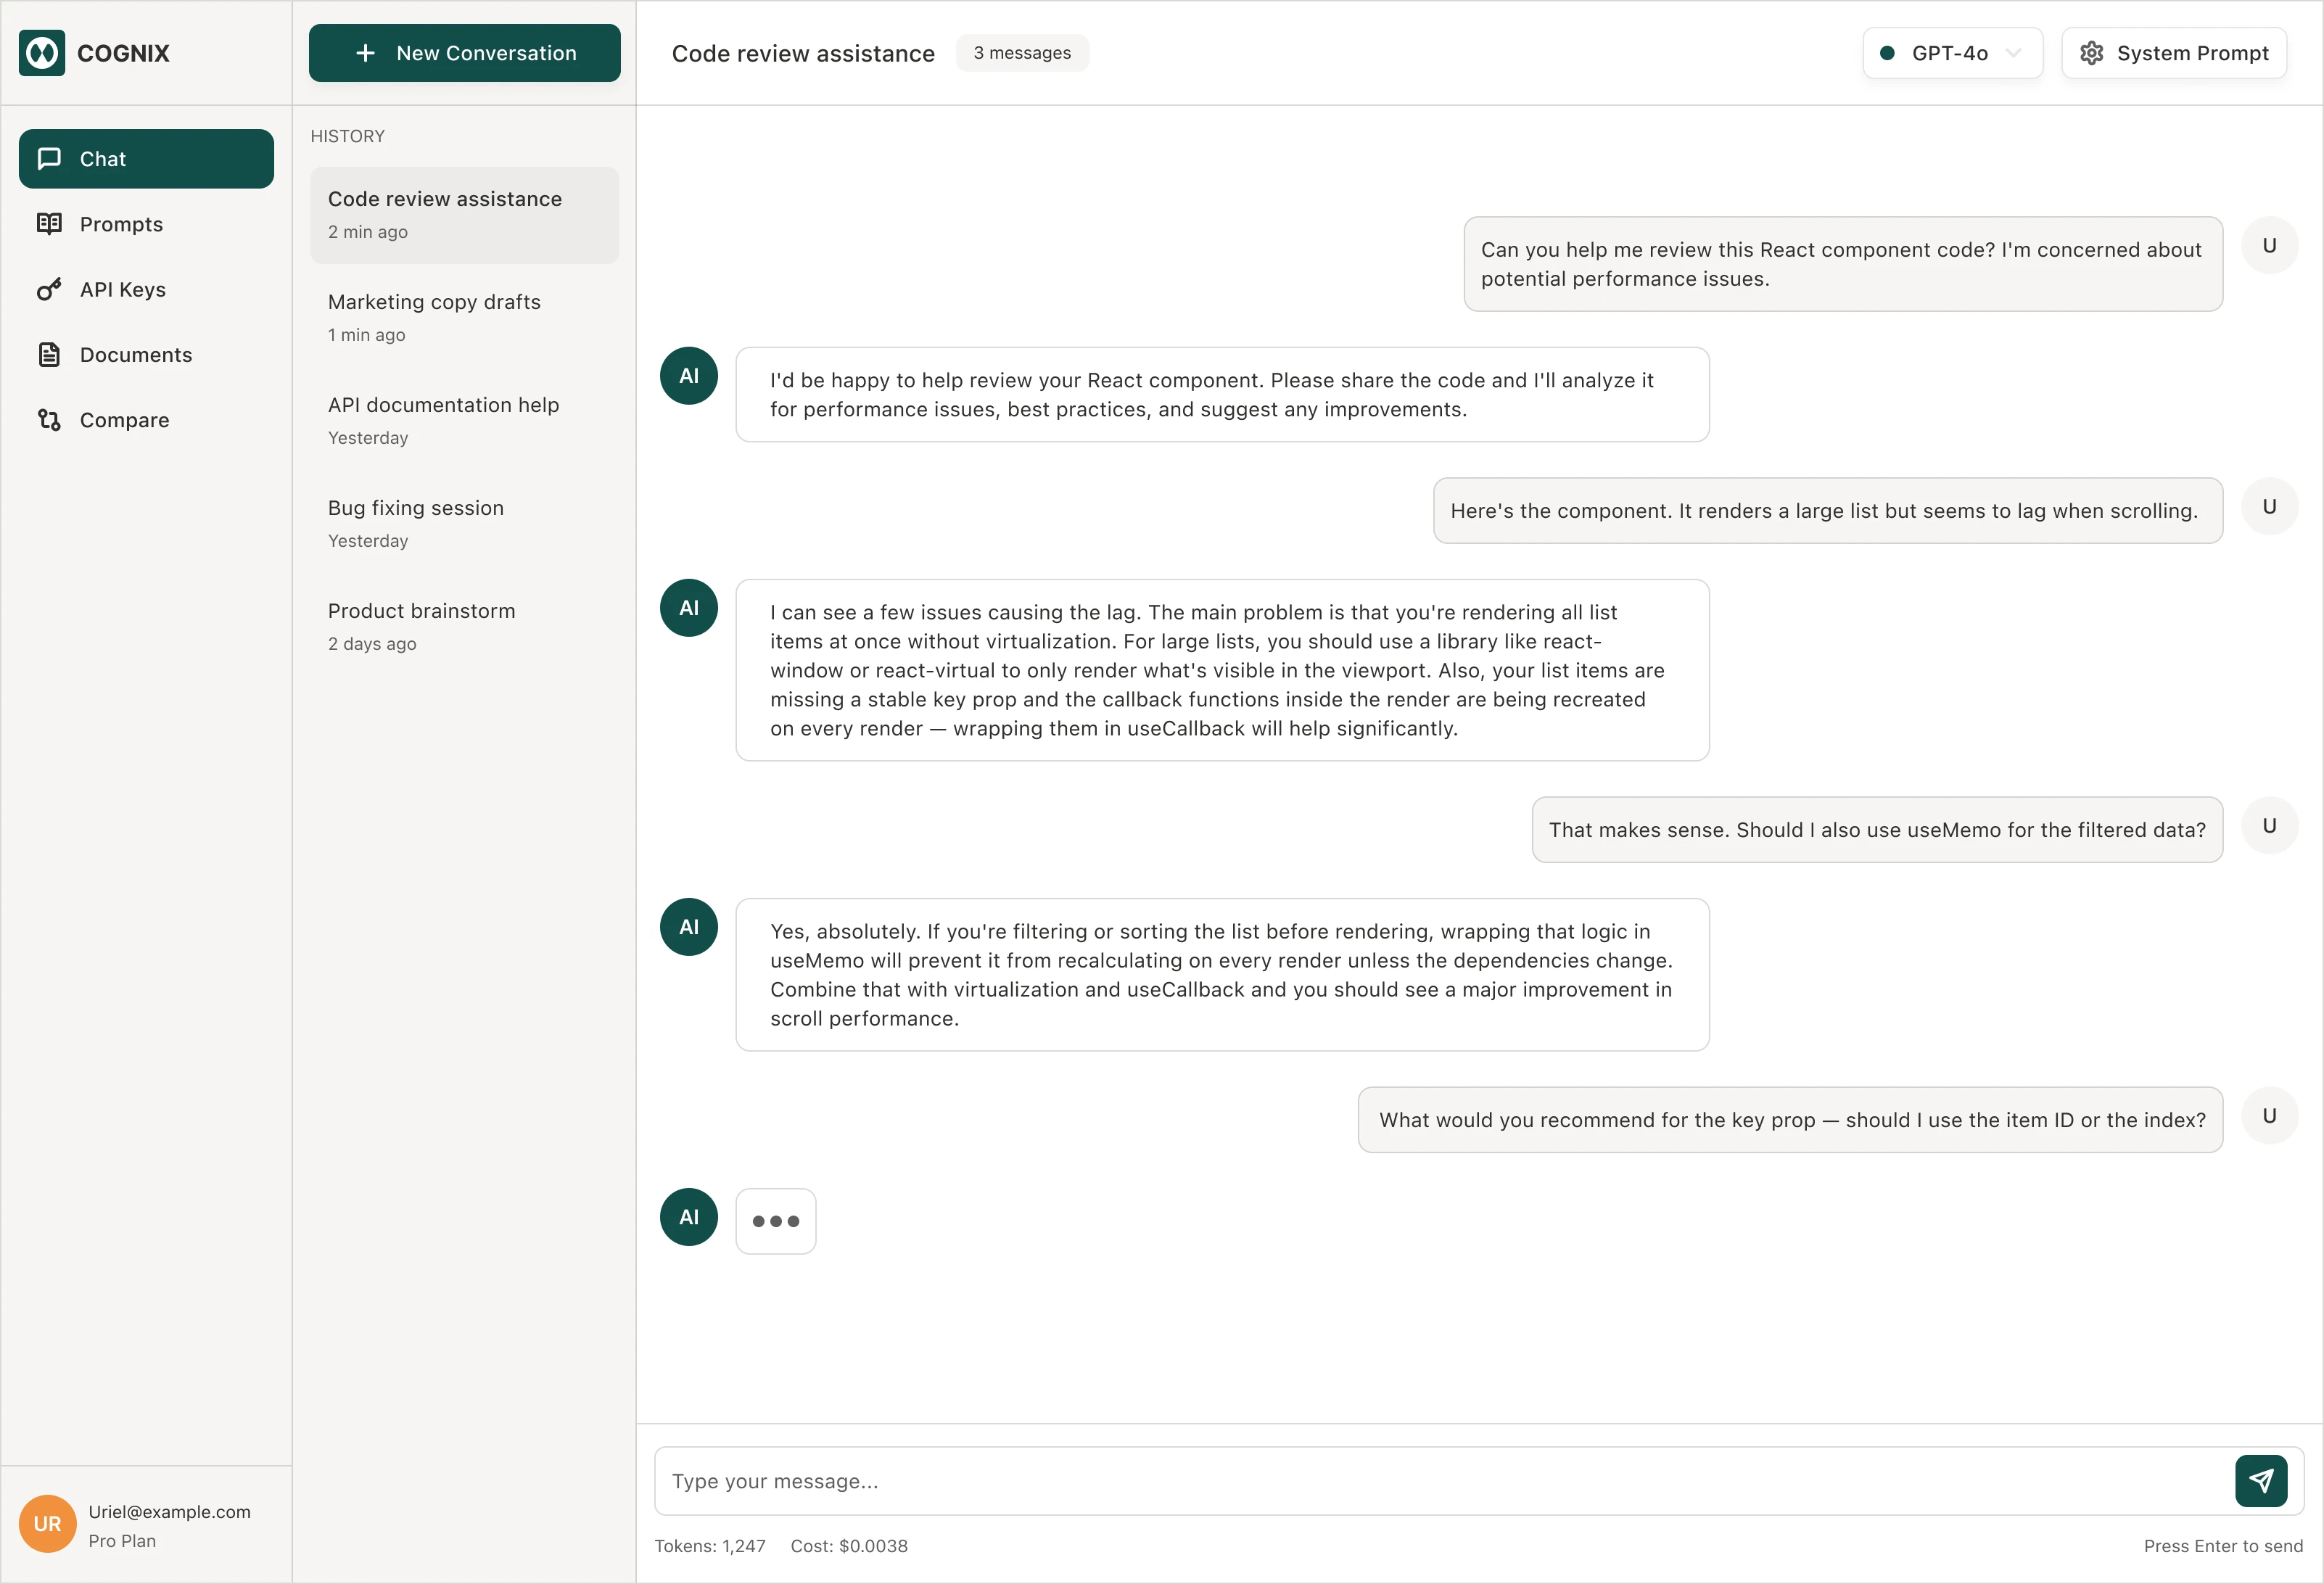
Task: Click the Cognix logo icon
Action: (x=42, y=53)
